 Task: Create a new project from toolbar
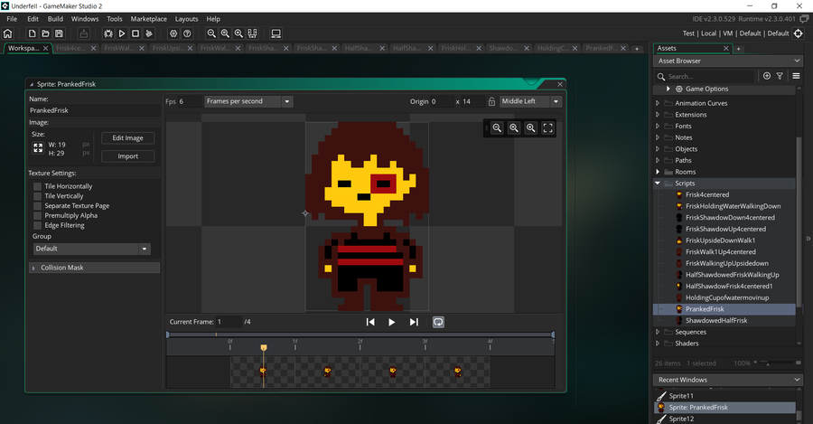pos(33,33)
